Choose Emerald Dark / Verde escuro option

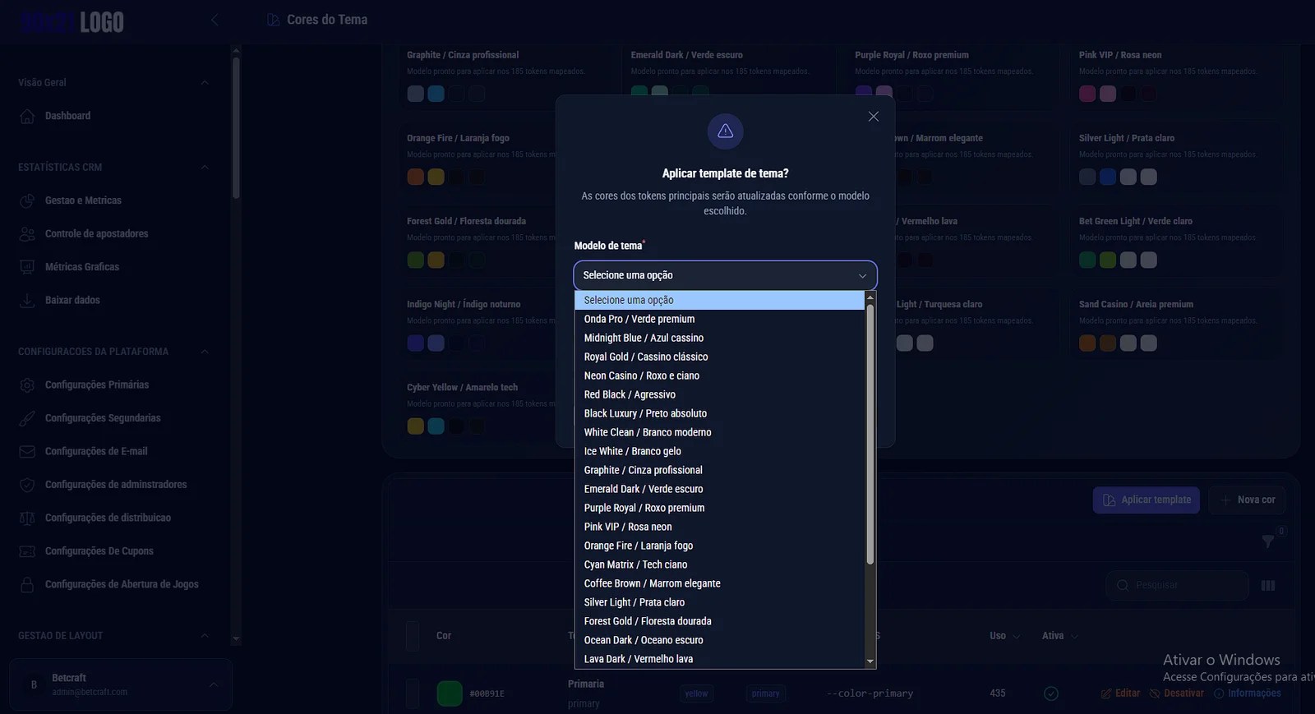click(x=719, y=489)
